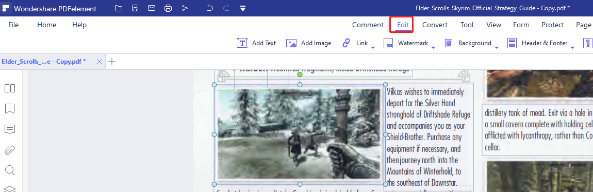Click the plus to open new tab
593x192 pixels.
(112, 62)
